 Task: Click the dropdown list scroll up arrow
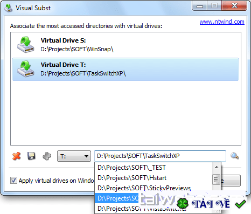click(217, 167)
